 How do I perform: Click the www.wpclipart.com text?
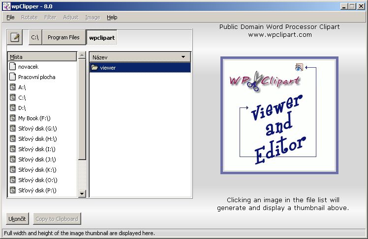pos(280,35)
